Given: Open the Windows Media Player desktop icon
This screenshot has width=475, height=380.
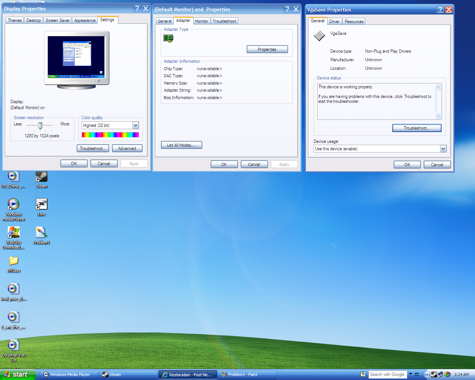Looking at the screenshot, I should coord(13,209).
